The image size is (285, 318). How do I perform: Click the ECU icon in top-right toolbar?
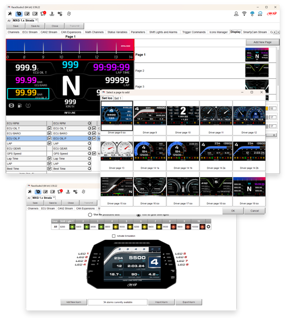[260, 14]
